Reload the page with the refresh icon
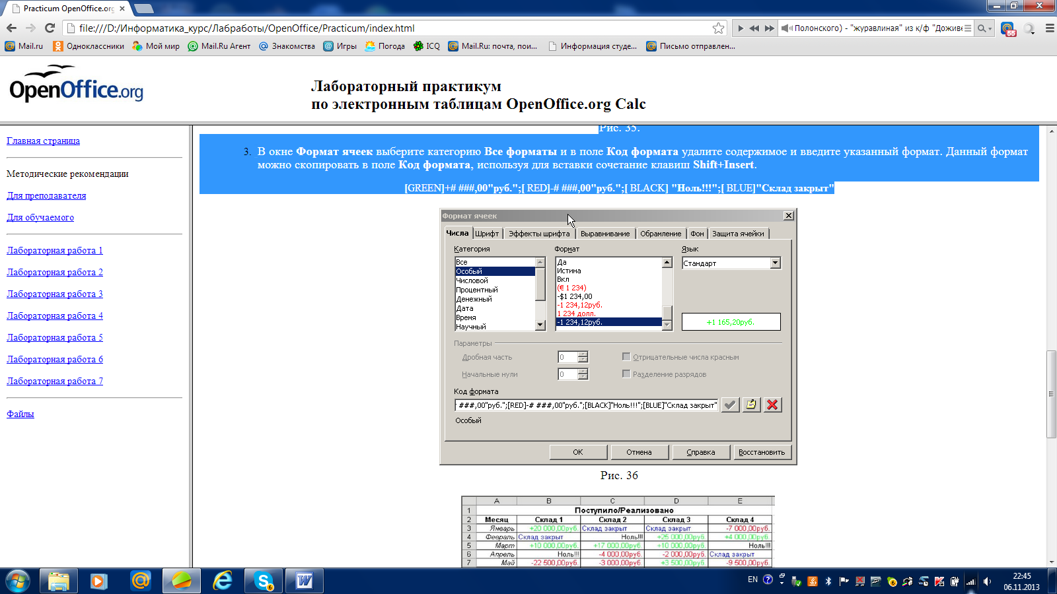 (50, 28)
